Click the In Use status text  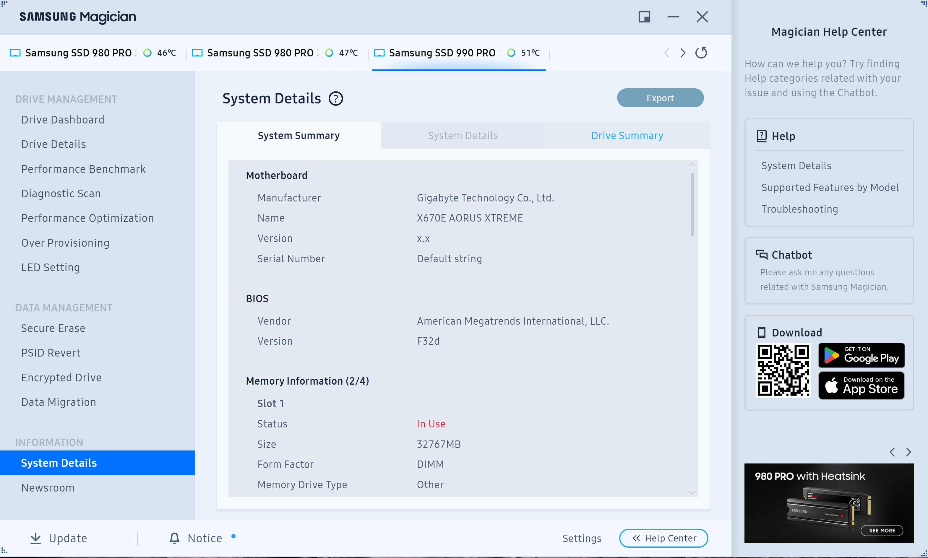pos(431,424)
